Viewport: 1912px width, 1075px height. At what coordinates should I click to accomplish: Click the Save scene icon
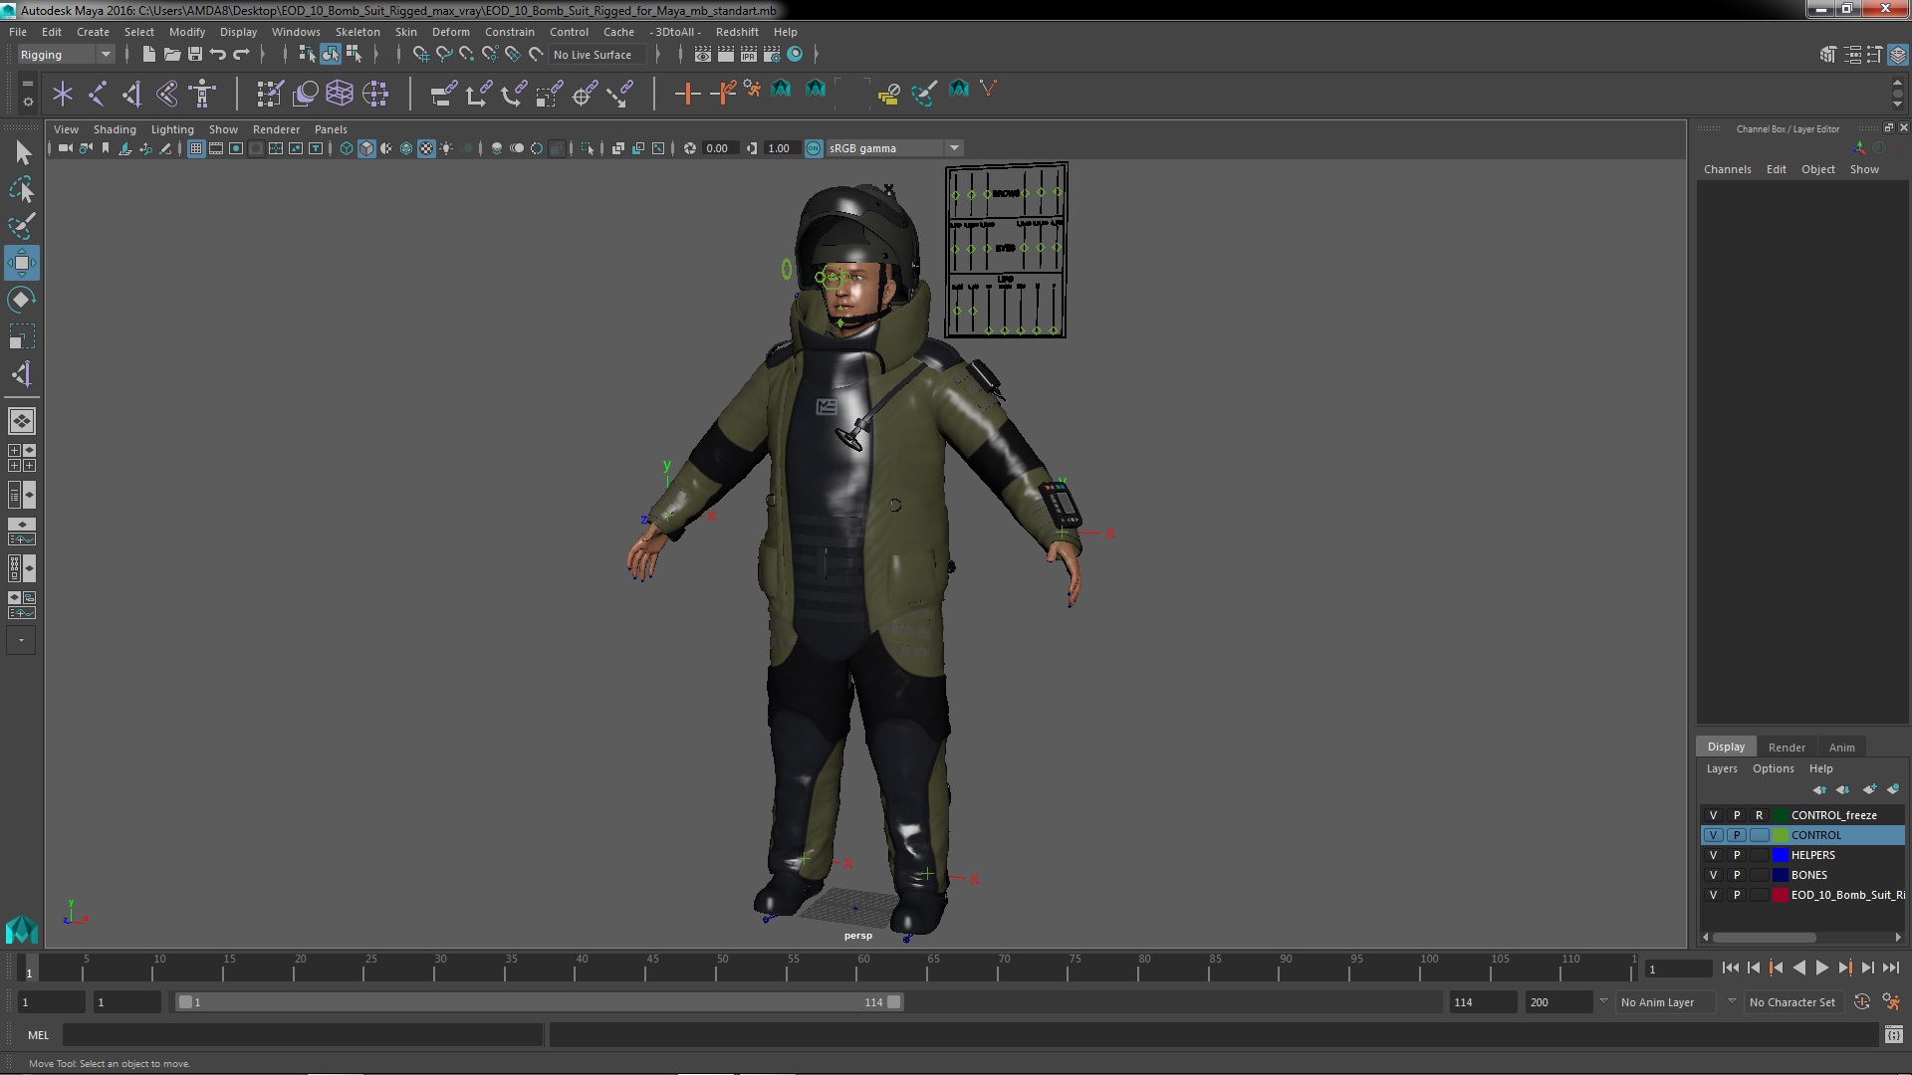pos(195,54)
